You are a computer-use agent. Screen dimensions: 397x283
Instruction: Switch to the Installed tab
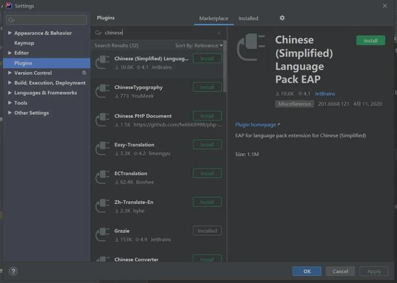pyautogui.click(x=248, y=18)
